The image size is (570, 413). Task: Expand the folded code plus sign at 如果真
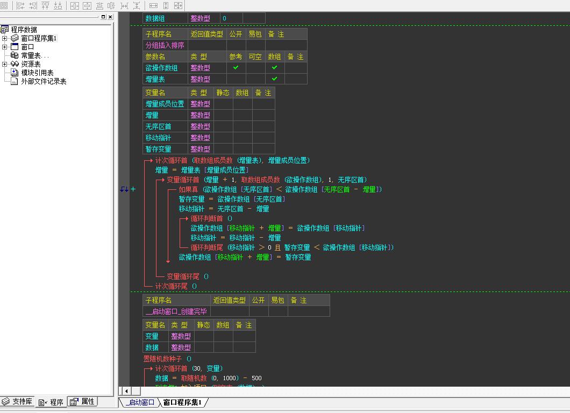(x=133, y=189)
